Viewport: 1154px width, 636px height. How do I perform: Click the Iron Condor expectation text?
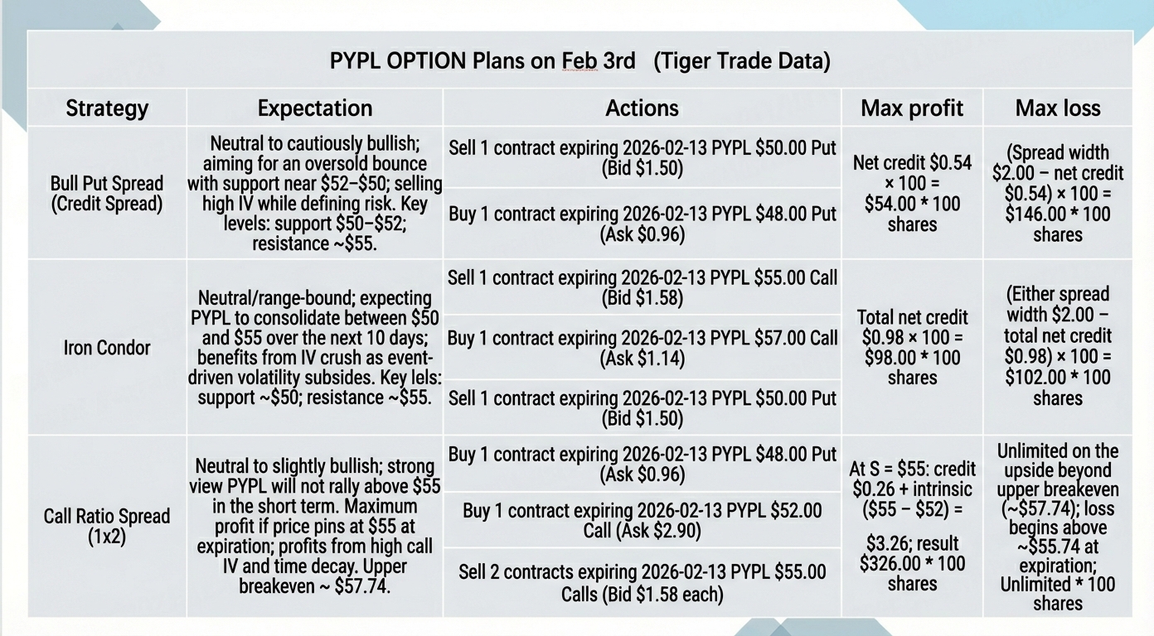click(x=315, y=347)
